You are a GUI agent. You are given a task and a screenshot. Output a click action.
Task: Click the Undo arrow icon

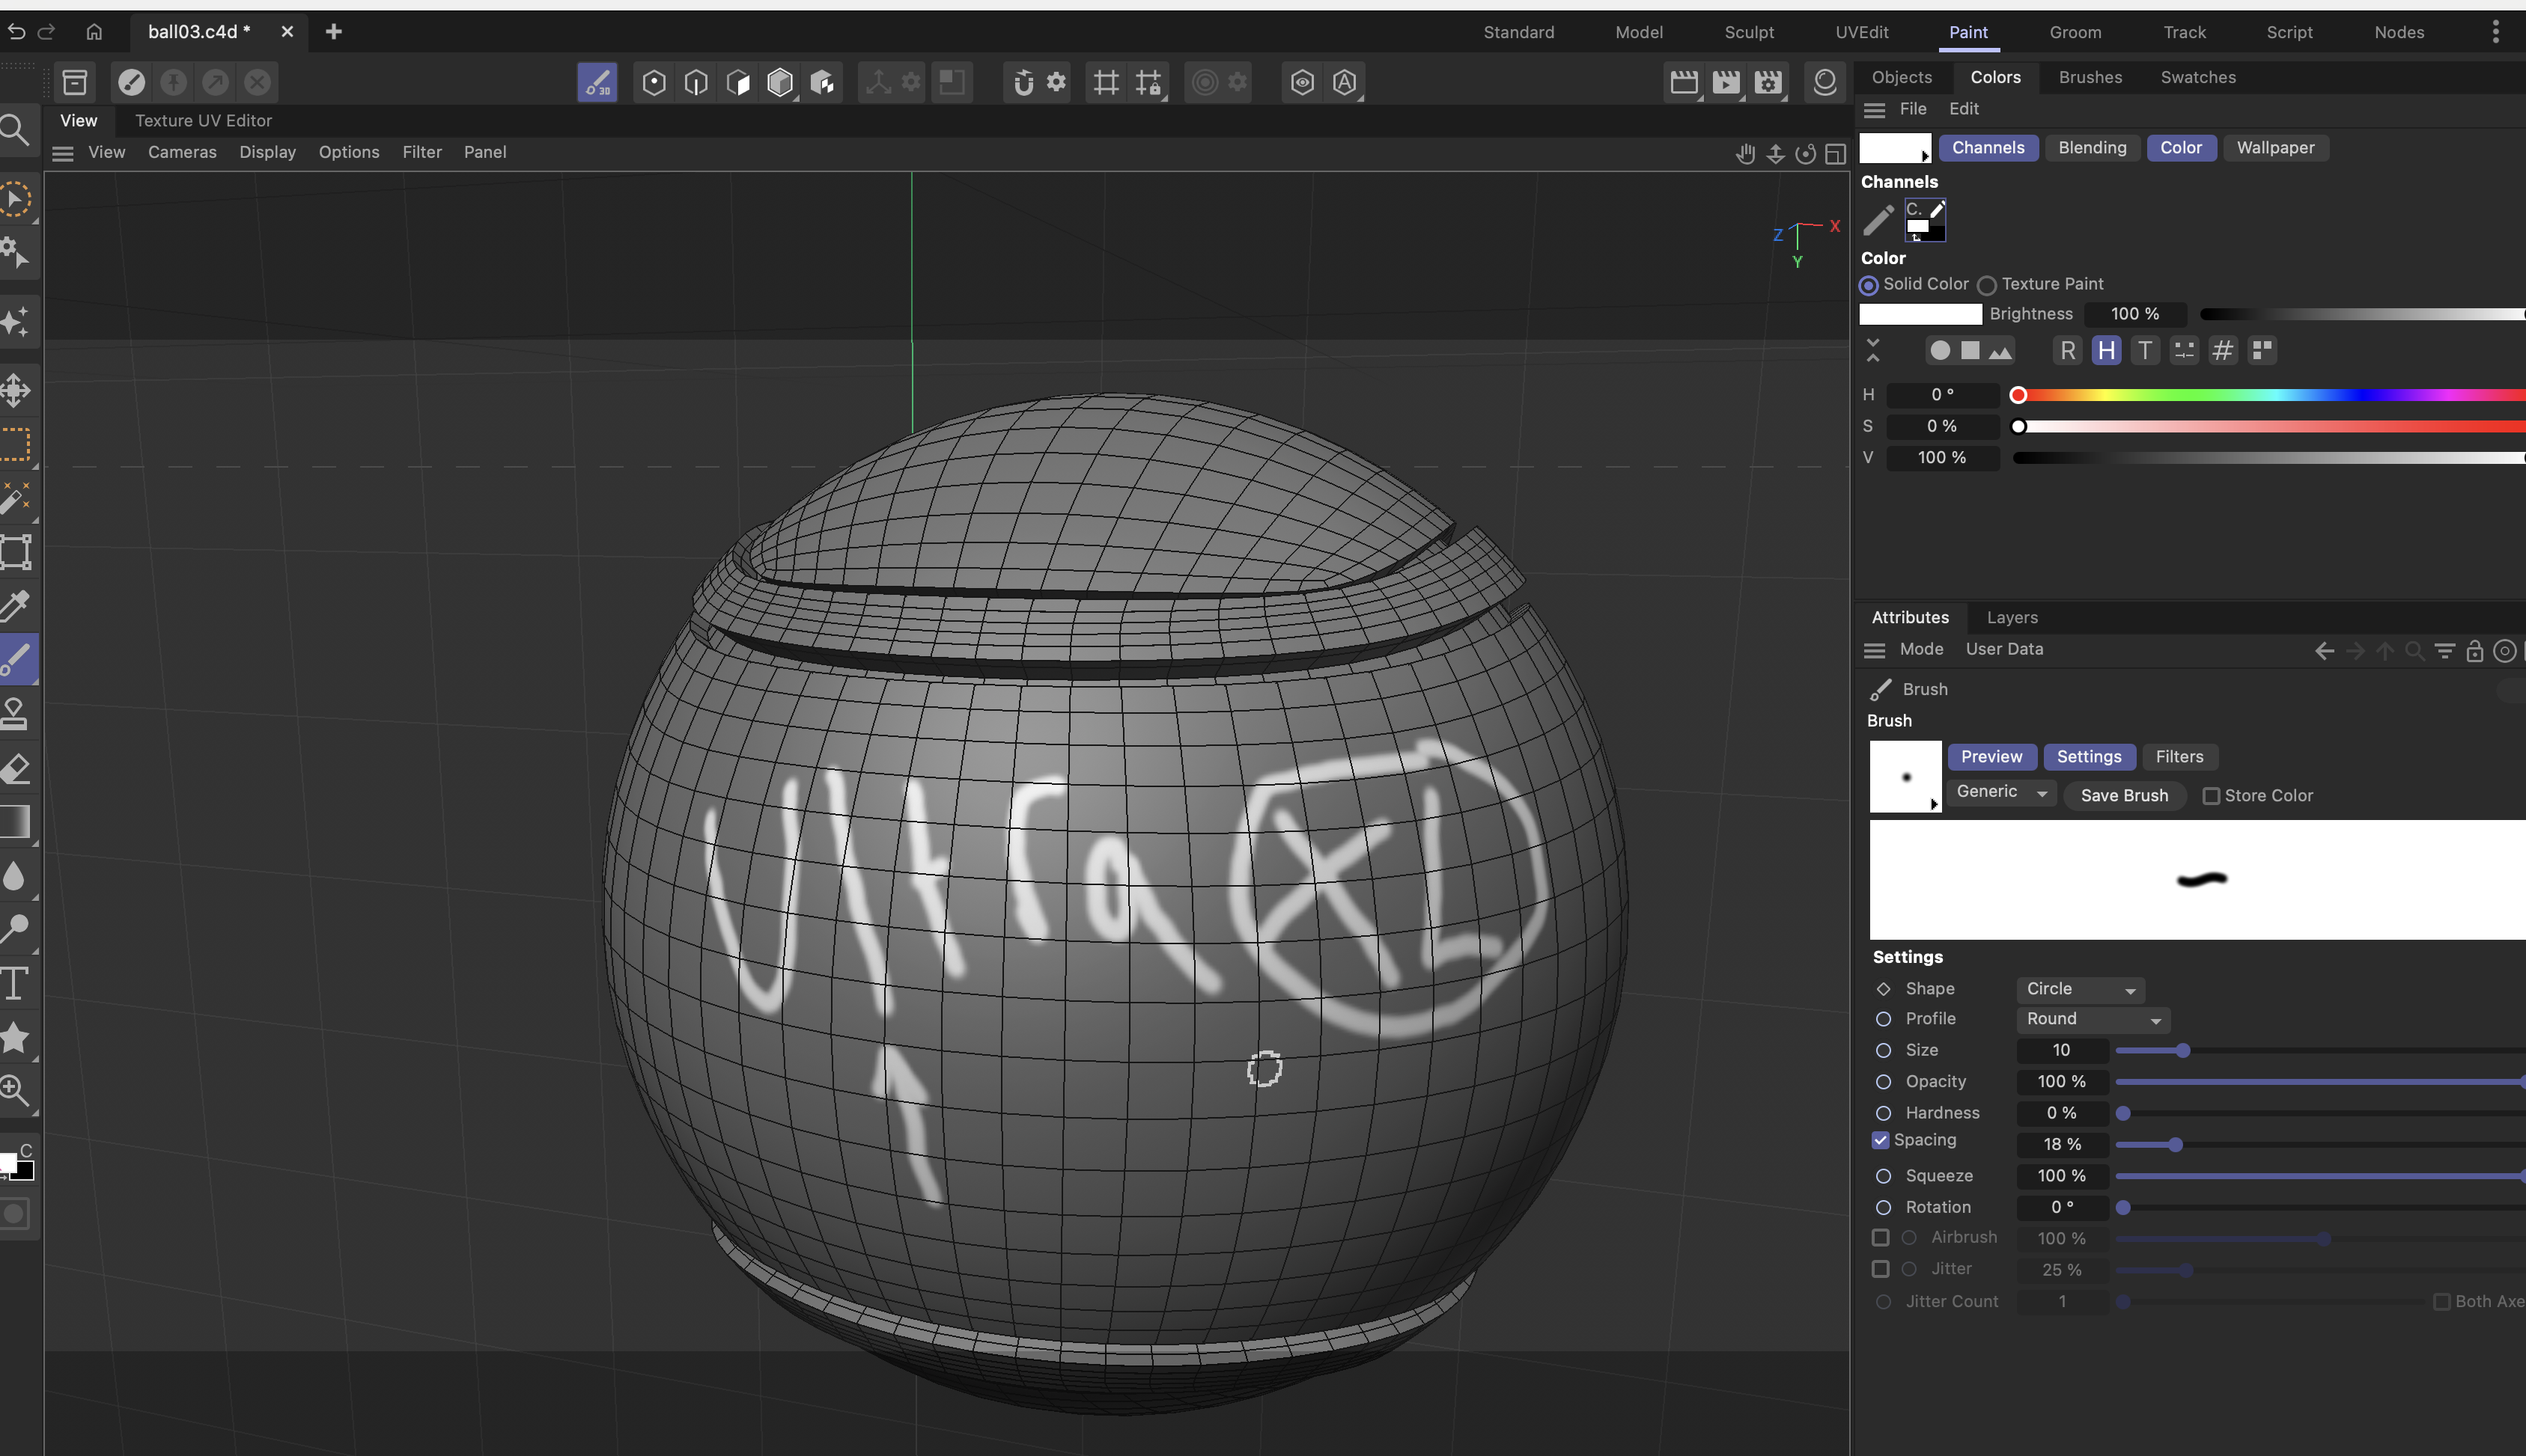[16, 32]
